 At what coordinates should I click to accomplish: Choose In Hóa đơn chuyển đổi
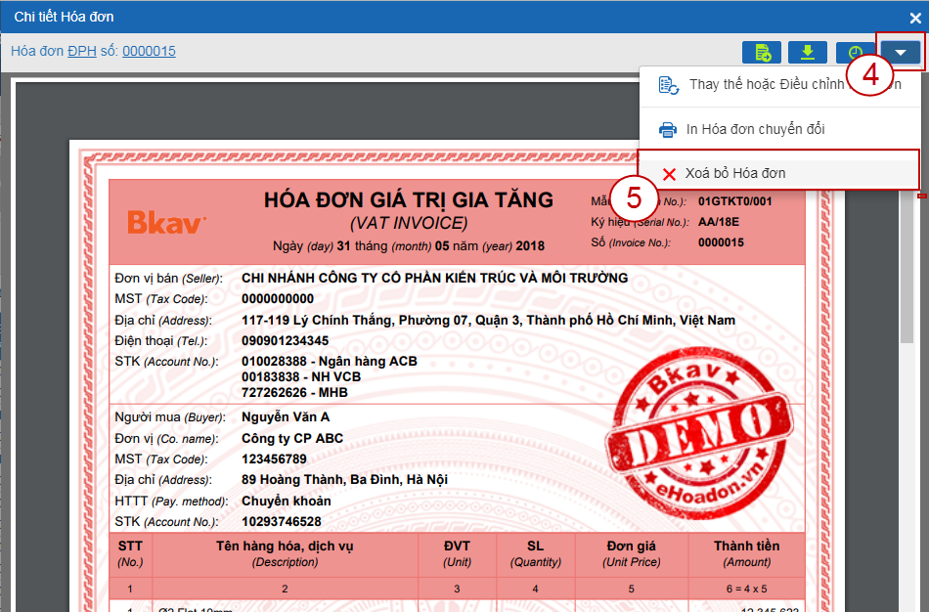755,129
